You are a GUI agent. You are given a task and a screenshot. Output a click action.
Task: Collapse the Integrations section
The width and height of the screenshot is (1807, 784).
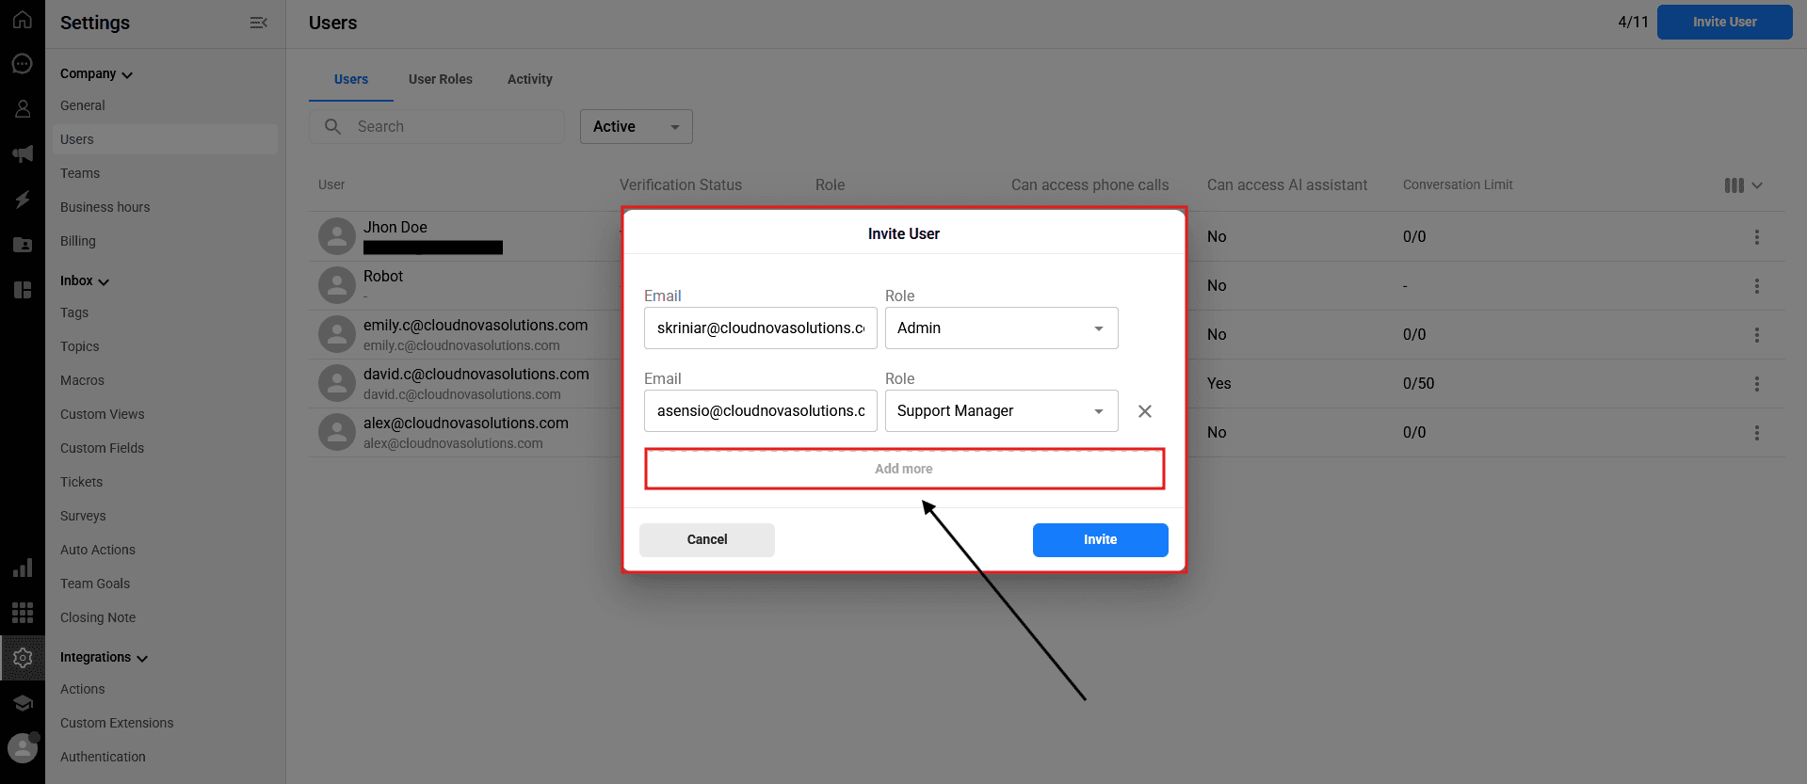tap(104, 657)
